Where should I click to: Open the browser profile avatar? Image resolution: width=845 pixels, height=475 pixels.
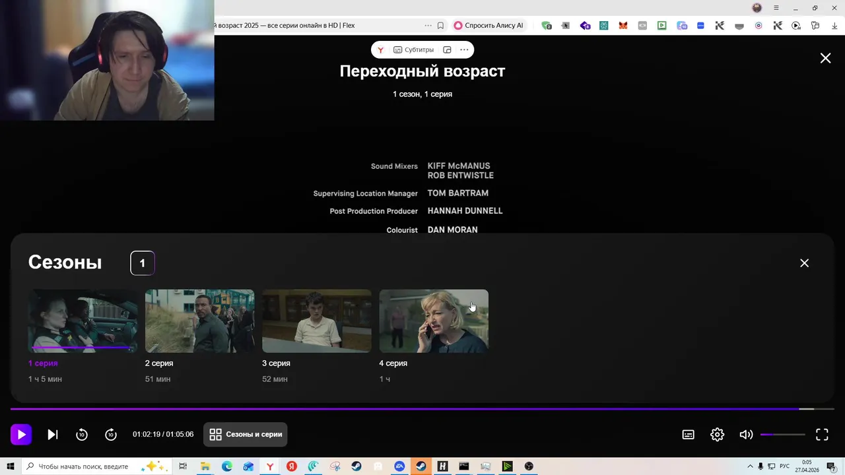pyautogui.click(x=757, y=8)
